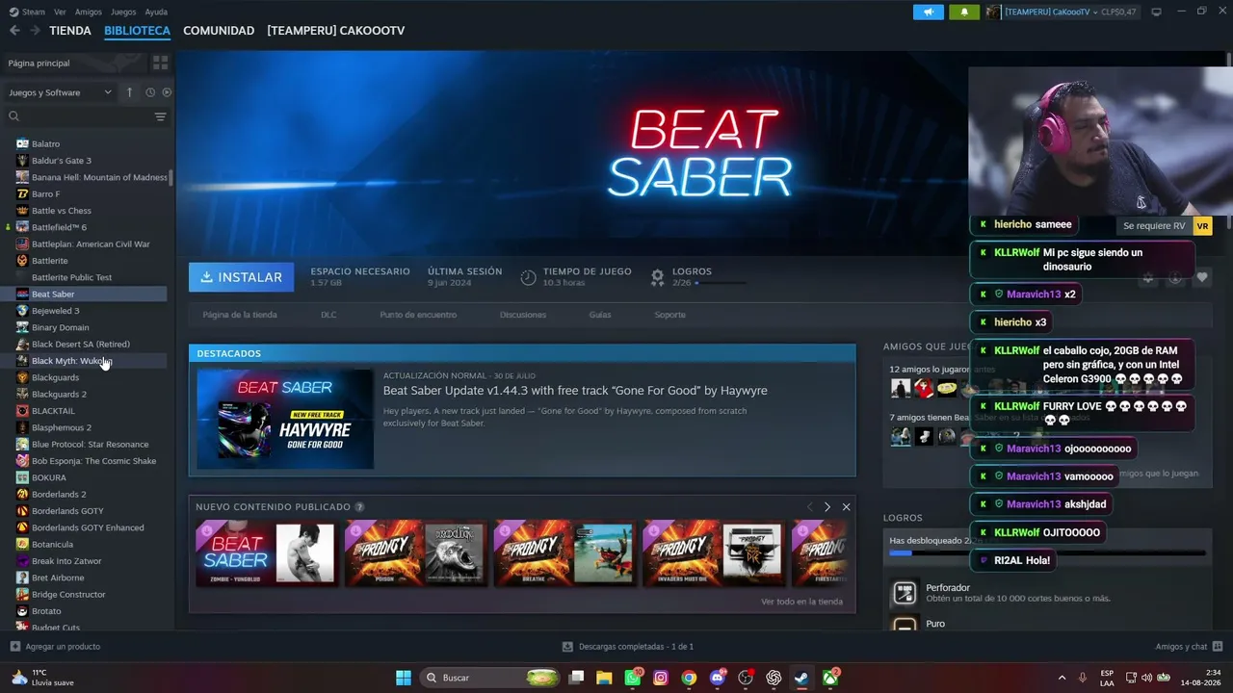Open the Página de la tienda link
Viewport: 1233px width, 693px height.
click(240, 315)
